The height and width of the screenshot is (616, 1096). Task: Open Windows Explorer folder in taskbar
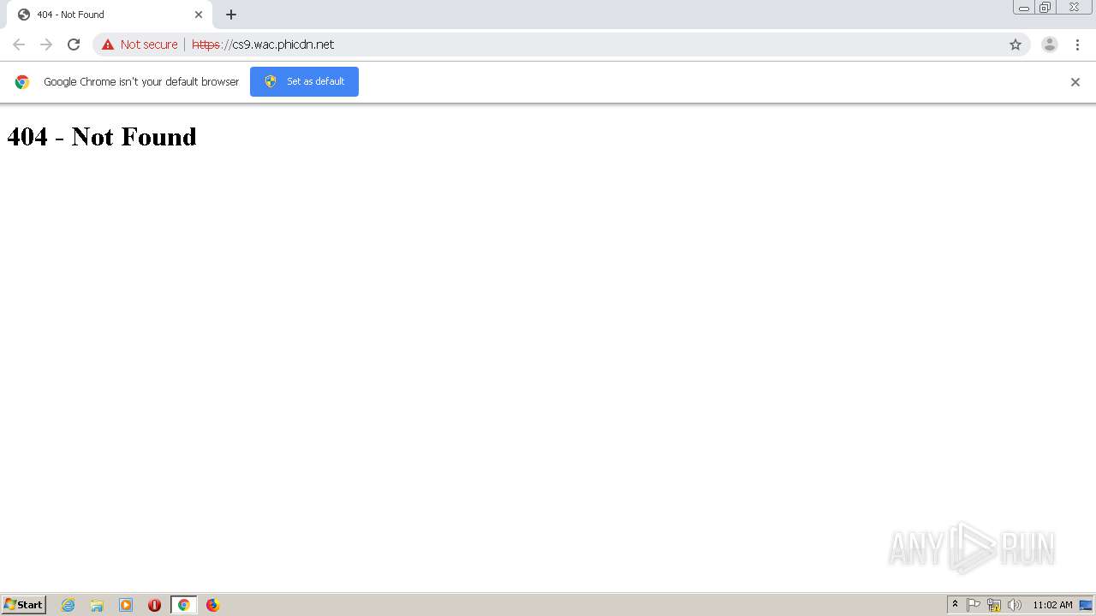tap(97, 605)
